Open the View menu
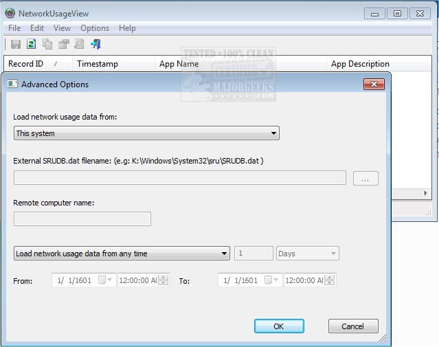This screenshot has height=347, width=439. (62, 28)
